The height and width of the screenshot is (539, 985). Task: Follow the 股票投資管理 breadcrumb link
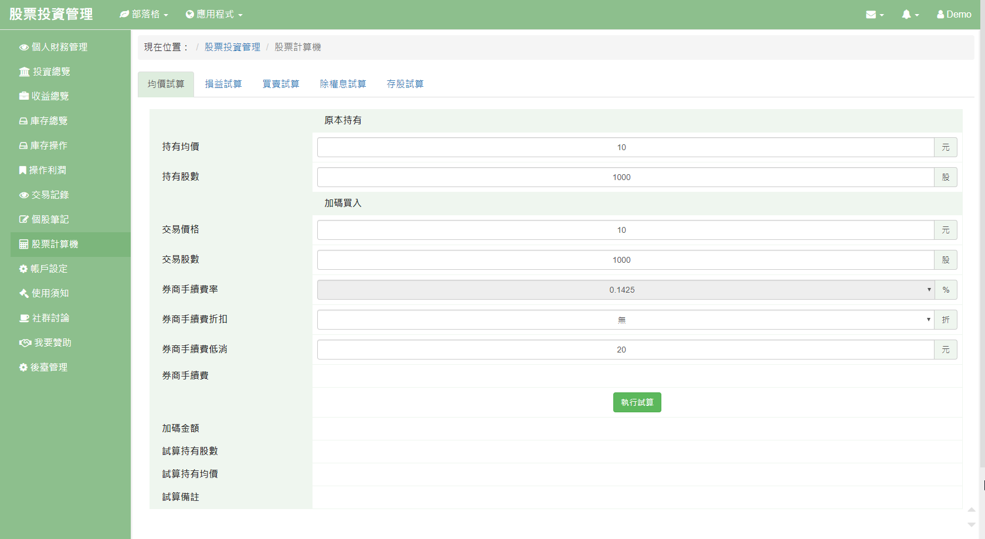point(232,47)
